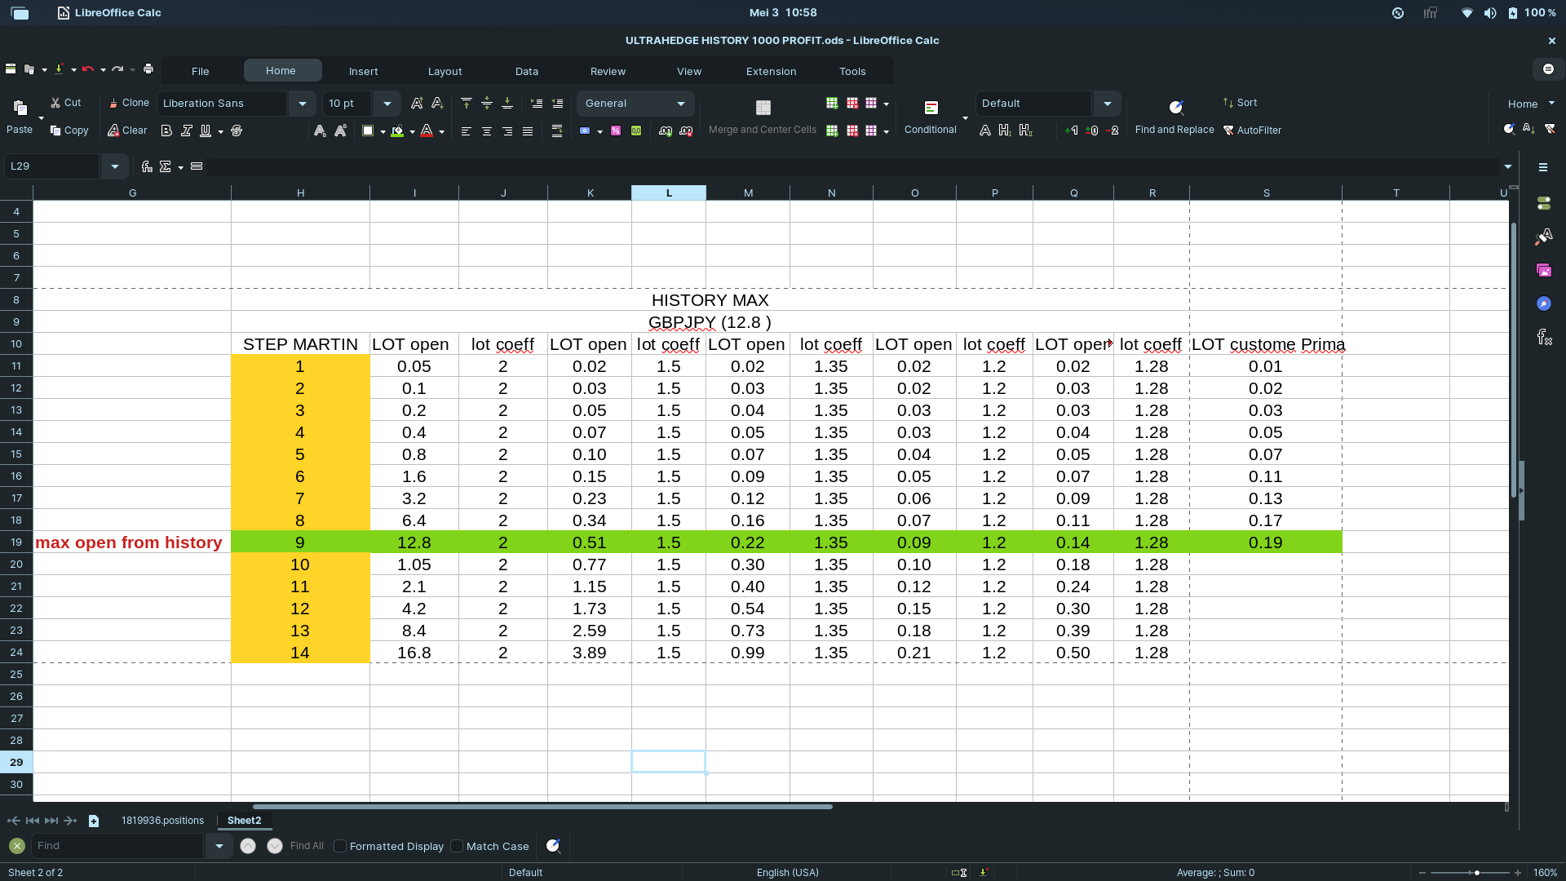Increase font size icon

click(x=417, y=104)
